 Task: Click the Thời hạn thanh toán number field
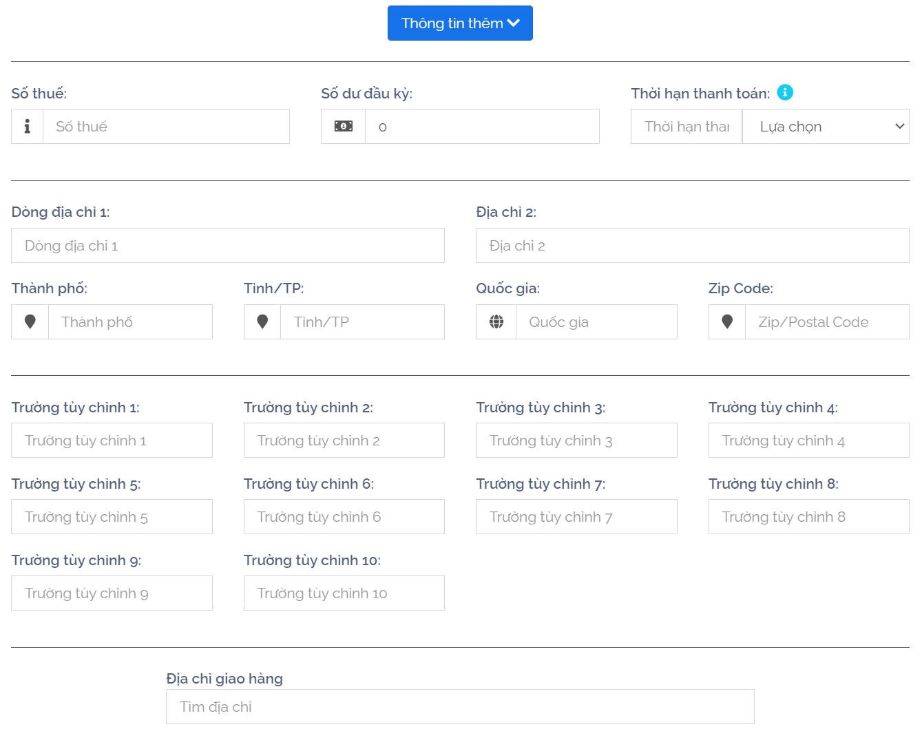tap(687, 127)
